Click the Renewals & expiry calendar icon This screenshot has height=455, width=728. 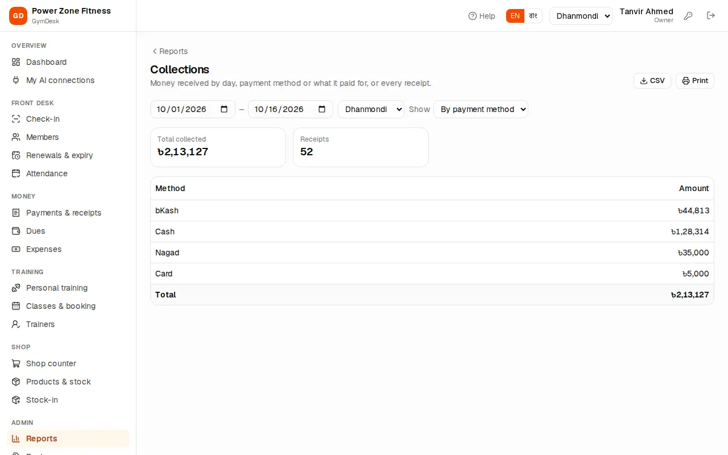click(x=16, y=155)
